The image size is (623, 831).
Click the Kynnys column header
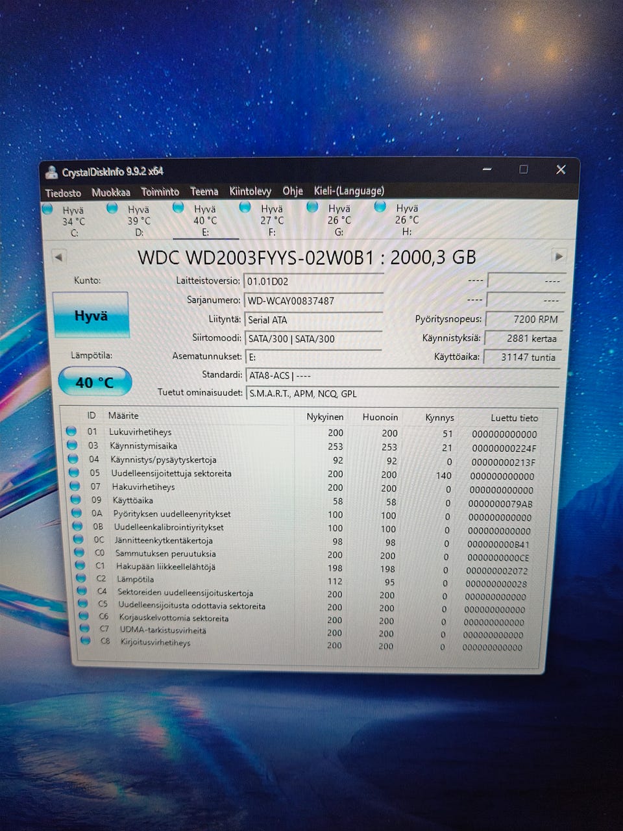[x=439, y=417]
